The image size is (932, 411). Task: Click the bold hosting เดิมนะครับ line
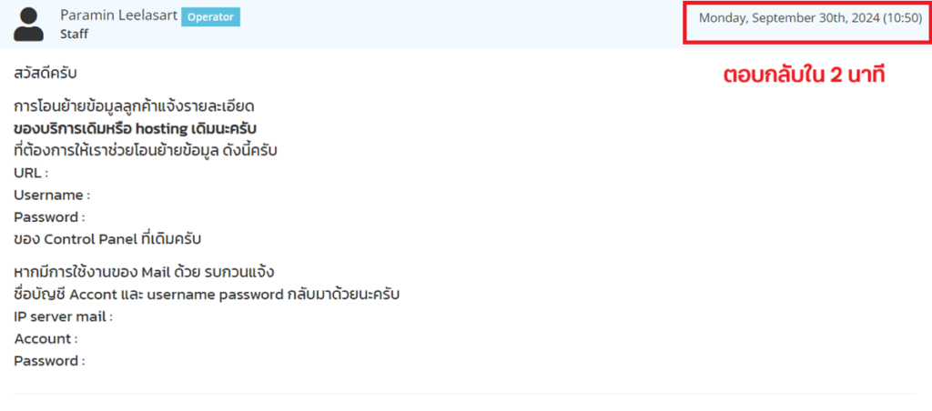point(136,129)
